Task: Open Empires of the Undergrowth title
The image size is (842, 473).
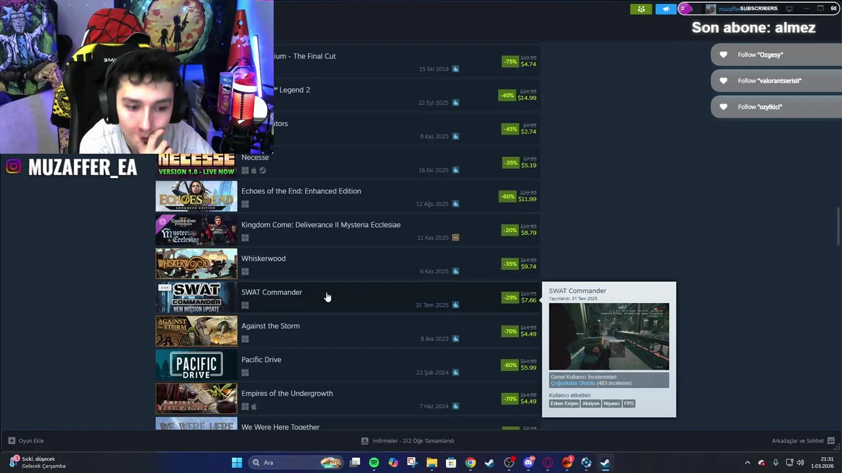Action: tap(287, 394)
